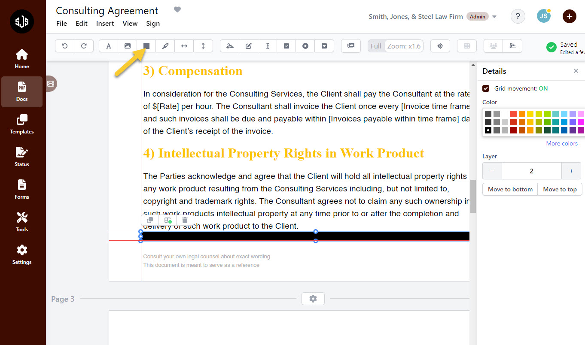Increase layer with plus button
This screenshot has width=585, height=345.
(571, 171)
